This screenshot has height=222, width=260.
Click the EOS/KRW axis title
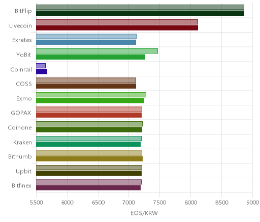pos(144,213)
